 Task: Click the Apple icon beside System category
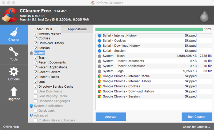pos(31,53)
